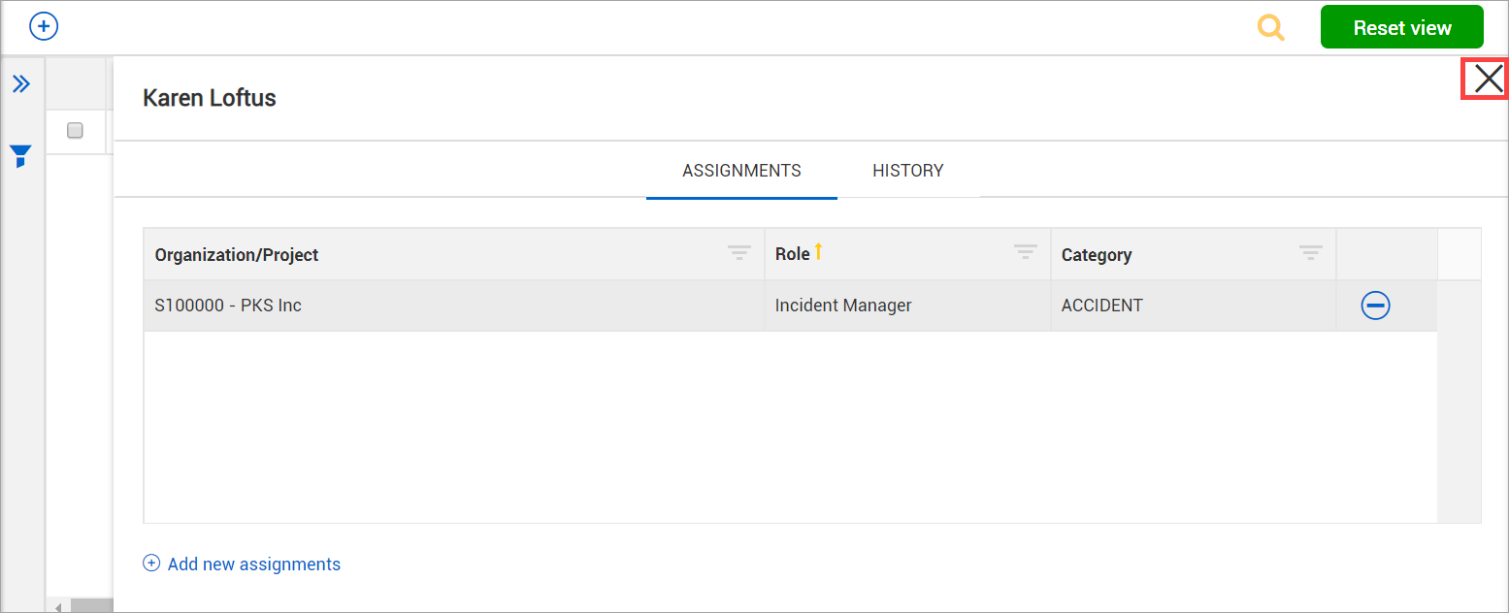The width and height of the screenshot is (1509, 613).
Task: Click the Incident Manager role cell
Action: pos(842,306)
